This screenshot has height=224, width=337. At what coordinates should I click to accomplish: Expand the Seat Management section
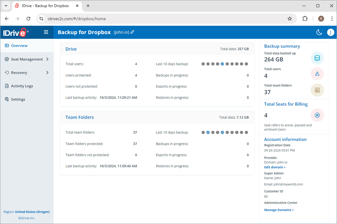click(x=26, y=59)
